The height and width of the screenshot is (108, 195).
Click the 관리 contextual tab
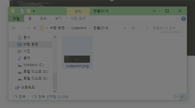pyautogui.click(x=78, y=11)
